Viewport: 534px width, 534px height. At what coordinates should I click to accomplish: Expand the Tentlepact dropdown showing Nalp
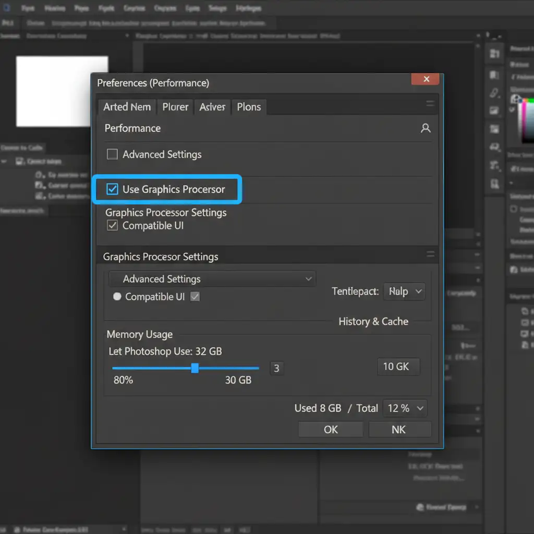point(404,292)
